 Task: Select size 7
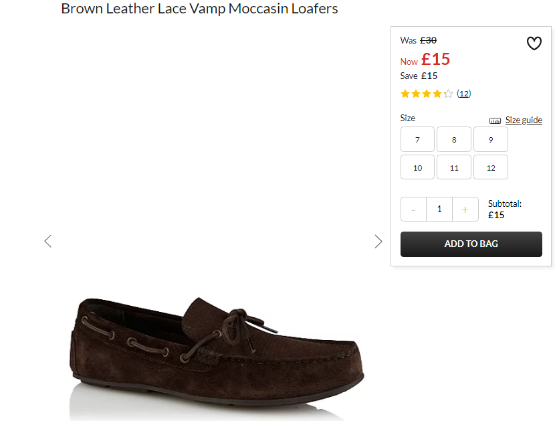coord(417,139)
